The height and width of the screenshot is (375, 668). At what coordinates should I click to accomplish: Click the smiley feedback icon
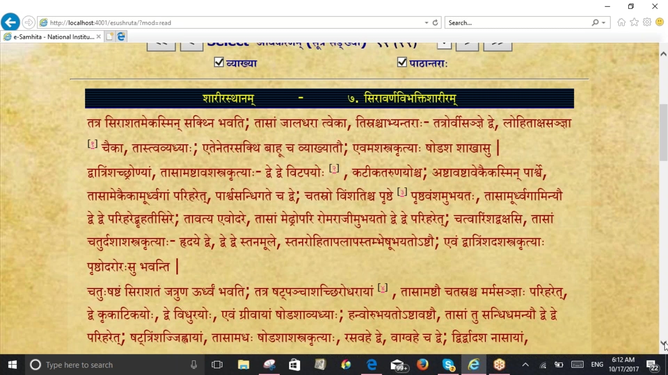(660, 22)
